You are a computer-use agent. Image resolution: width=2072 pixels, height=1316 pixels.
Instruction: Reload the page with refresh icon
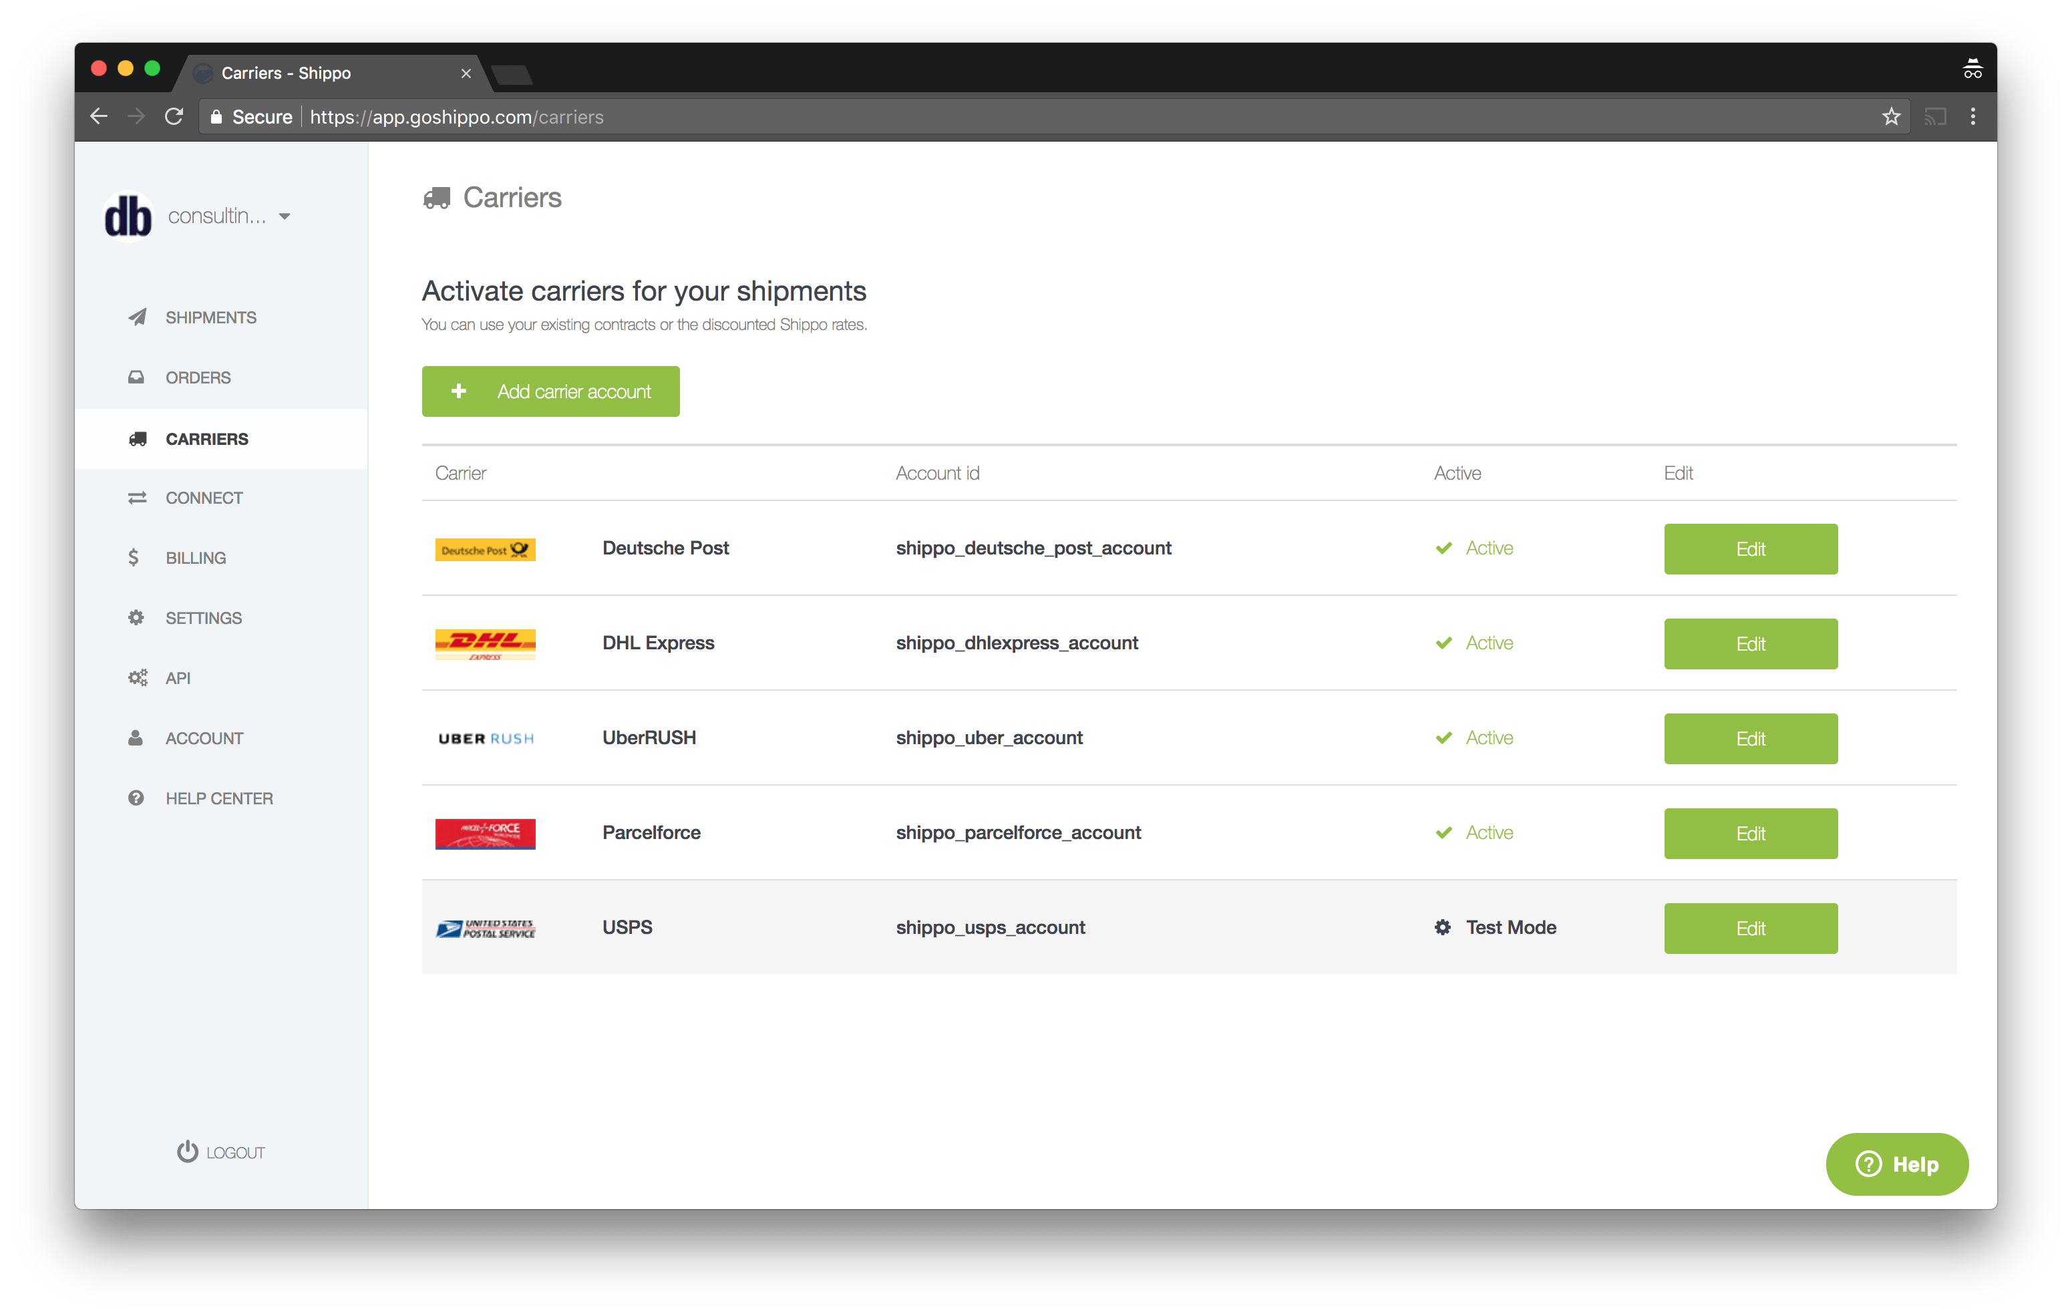tap(175, 116)
